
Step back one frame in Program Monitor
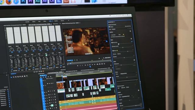(87, 65)
